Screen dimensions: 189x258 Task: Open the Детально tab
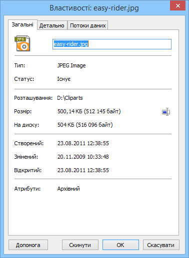pyautogui.click(x=52, y=25)
